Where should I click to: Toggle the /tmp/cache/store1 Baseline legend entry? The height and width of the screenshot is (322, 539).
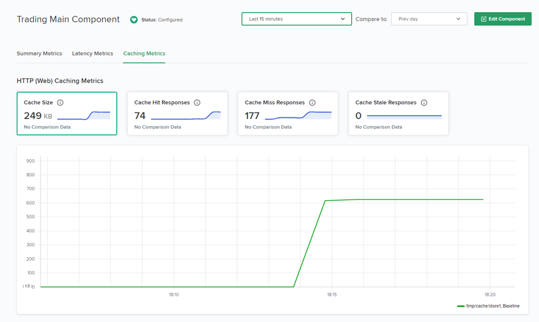pyautogui.click(x=489, y=306)
